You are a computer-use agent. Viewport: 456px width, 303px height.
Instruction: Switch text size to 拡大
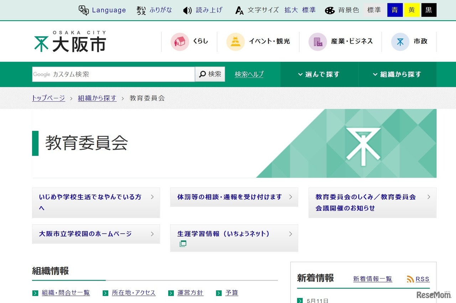coord(291,10)
